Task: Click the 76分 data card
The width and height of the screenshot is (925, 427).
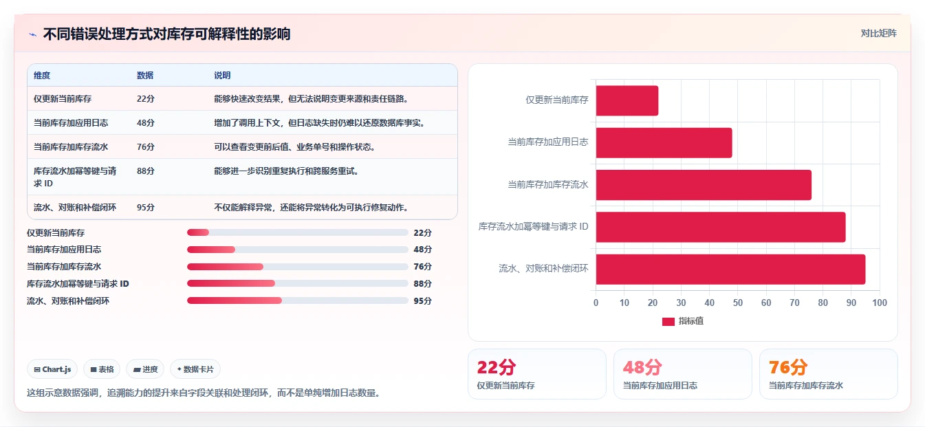Action: click(829, 374)
